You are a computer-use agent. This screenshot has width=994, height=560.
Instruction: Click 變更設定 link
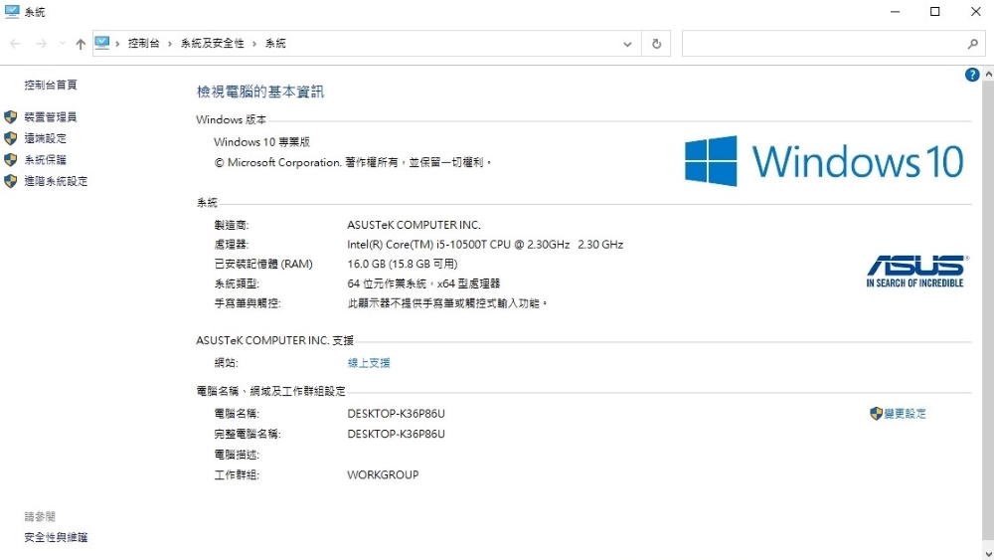[905, 414]
